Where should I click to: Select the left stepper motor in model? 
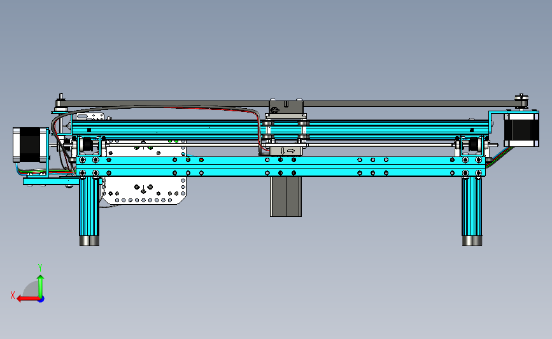pos(30,145)
